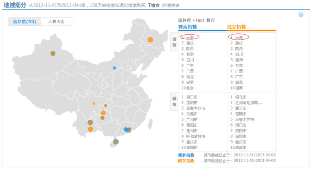Select the 成交指数 ranking tab
This screenshot has height=170, width=312.
236,27
